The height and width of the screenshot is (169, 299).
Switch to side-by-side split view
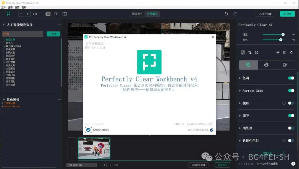click(x=56, y=14)
